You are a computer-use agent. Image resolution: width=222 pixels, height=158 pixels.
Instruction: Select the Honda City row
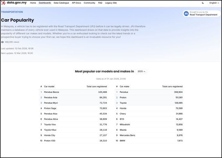pos(73,135)
